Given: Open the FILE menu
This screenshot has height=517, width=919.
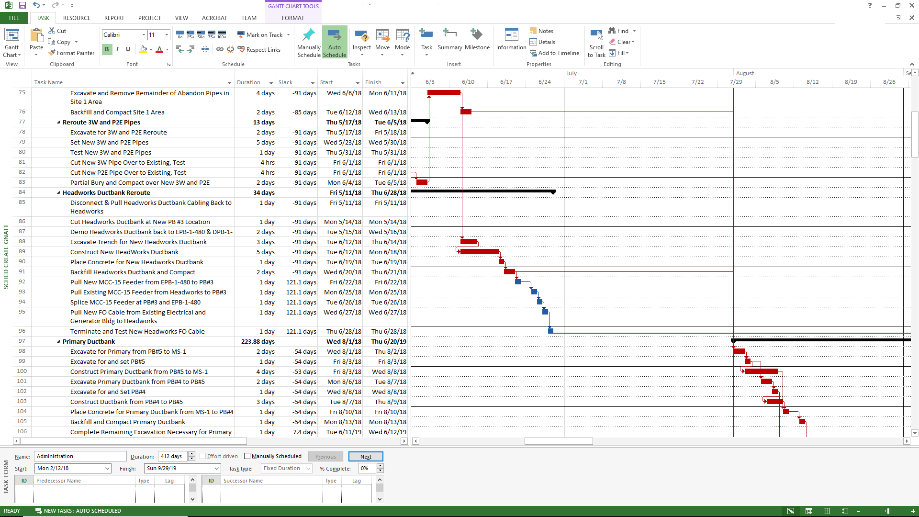Looking at the screenshot, I should click(14, 18).
